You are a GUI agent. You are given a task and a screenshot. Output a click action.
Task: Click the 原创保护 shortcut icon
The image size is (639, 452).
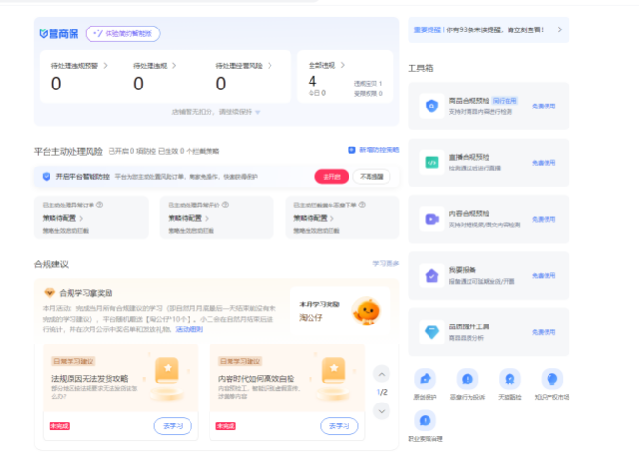coord(428,379)
